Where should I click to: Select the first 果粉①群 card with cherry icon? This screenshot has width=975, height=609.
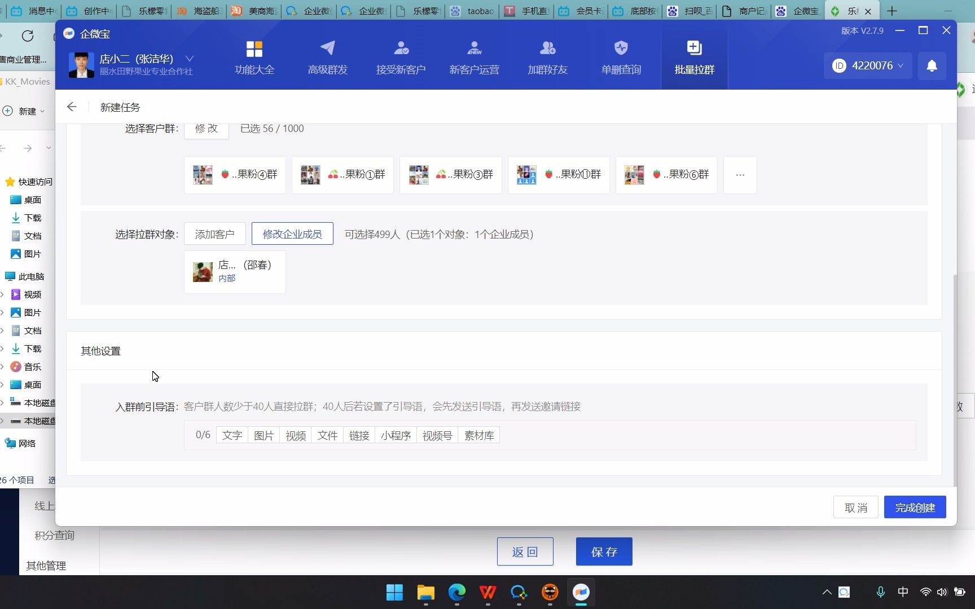[x=342, y=175]
